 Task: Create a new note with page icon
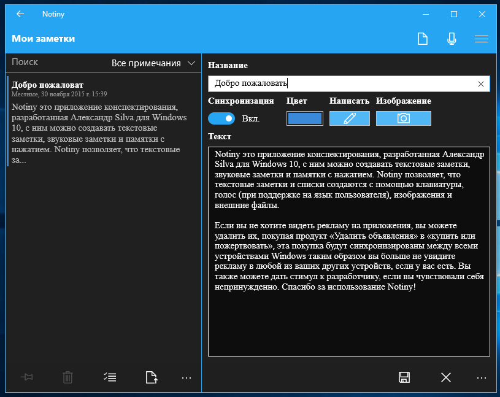pos(423,39)
